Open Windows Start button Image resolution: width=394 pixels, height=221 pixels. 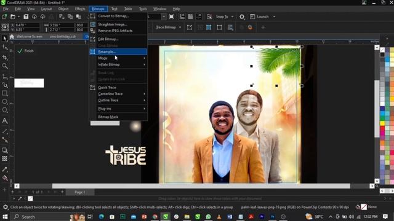[5, 217]
